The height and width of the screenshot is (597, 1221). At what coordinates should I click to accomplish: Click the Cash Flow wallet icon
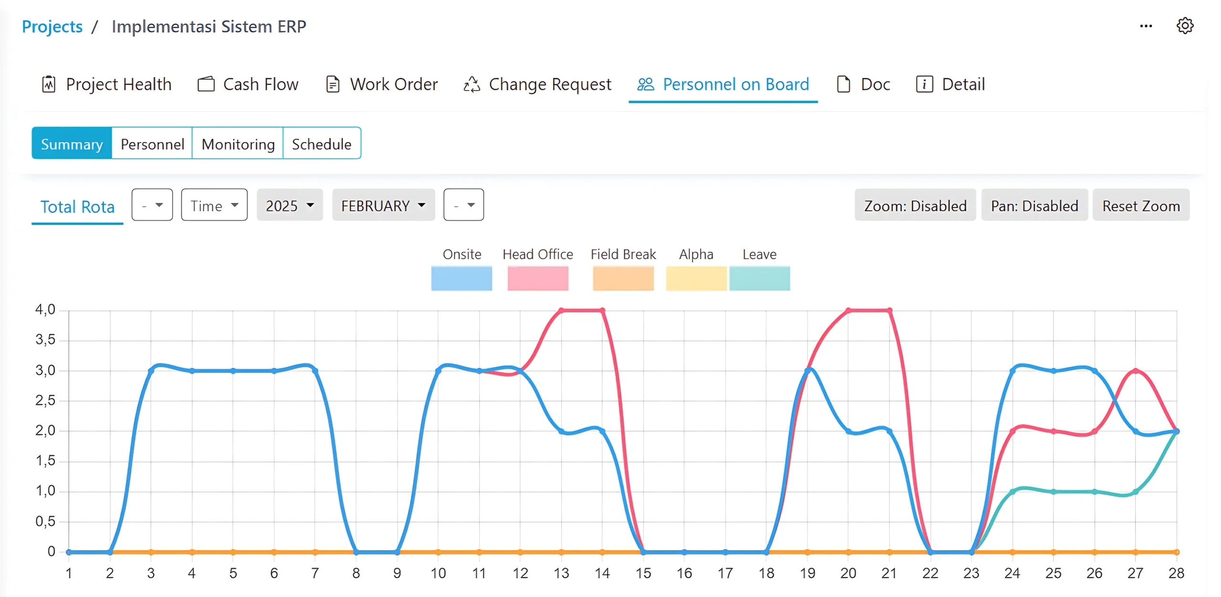tap(206, 84)
